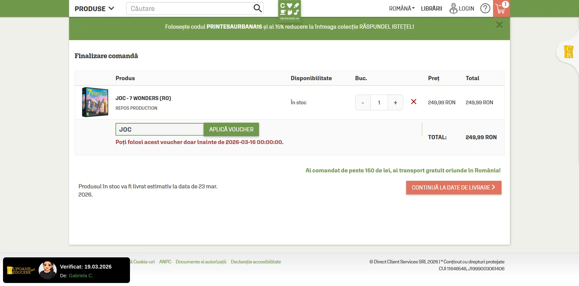Focus the Căutare search box
Screen dimensions: 579x286
pos(190,8)
